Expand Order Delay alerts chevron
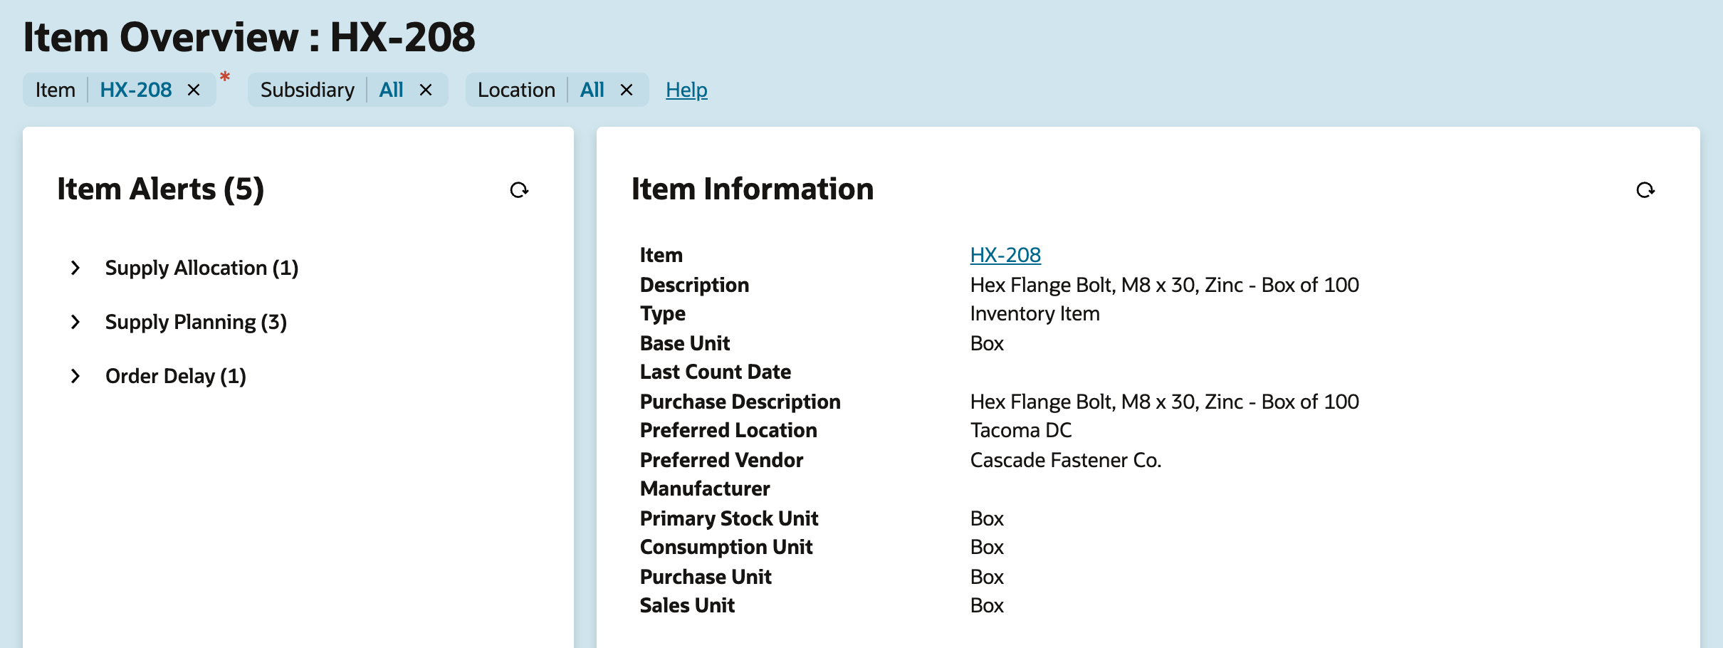Image resolution: width=1723 pixels, height=648 pixels. (75, 376)
